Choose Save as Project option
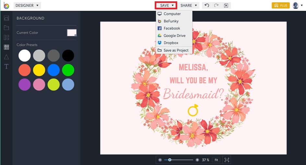The height and width of the screenshot is (165, 306). 174,50
